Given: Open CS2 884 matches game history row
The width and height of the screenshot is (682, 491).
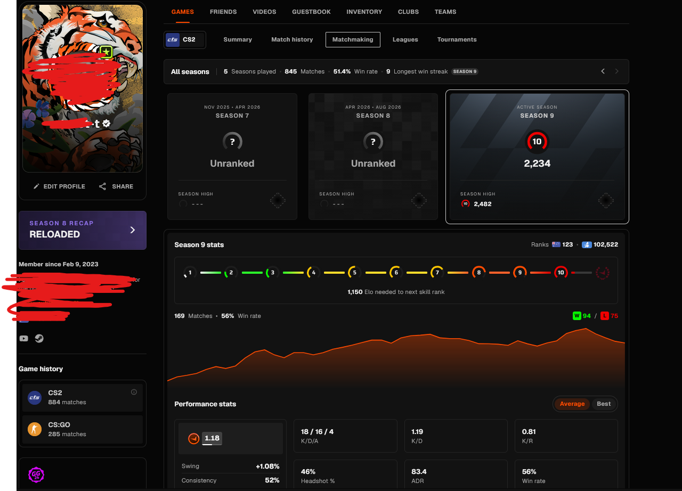Looking at the screenshot, I should pyautogui.click(x=83, y=397).
